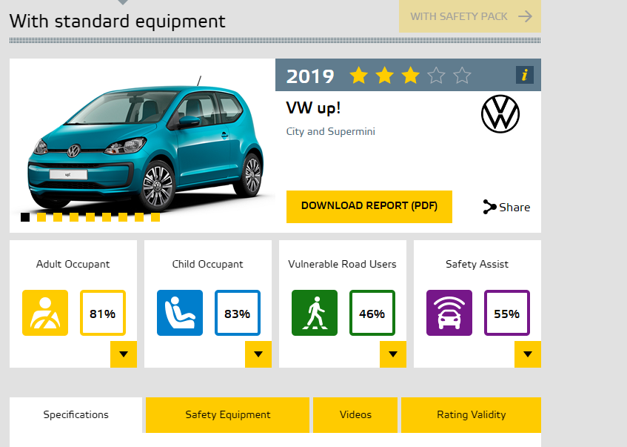Select the seventh carousel image dot

click(123, 217)
